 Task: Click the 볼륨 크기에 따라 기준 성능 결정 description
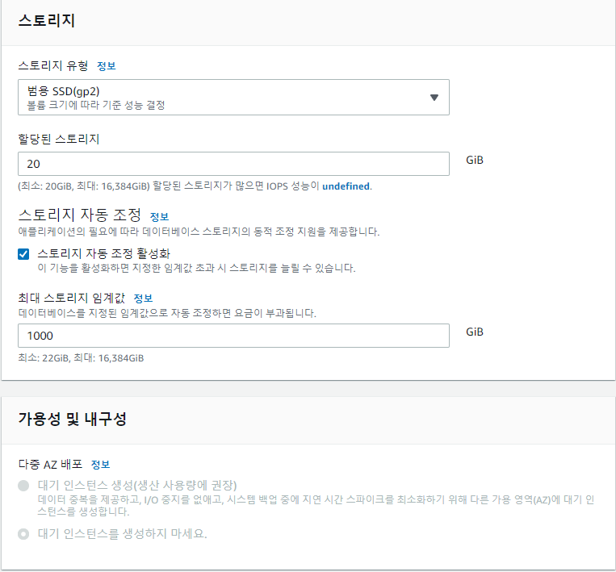[x=96, y=105]
